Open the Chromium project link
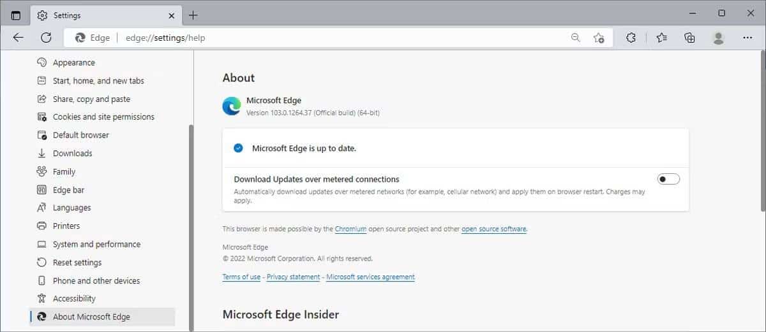This screenshot has height=332, width=766. tap(350, 229)
